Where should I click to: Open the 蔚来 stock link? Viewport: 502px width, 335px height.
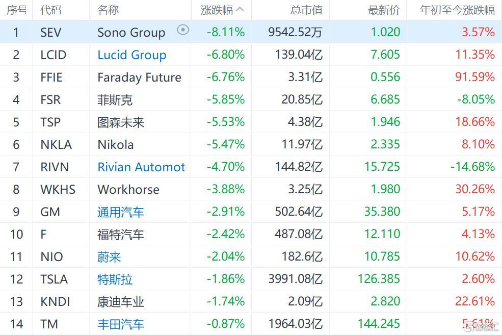tap(109, 257)
